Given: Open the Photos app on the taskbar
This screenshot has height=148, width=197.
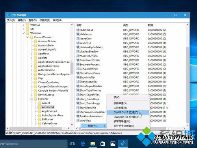Looking at the screenshot, I should click(113, 144).
